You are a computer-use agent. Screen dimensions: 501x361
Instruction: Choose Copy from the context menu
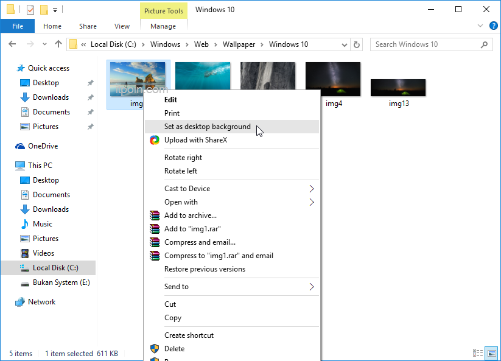(232, 318)
